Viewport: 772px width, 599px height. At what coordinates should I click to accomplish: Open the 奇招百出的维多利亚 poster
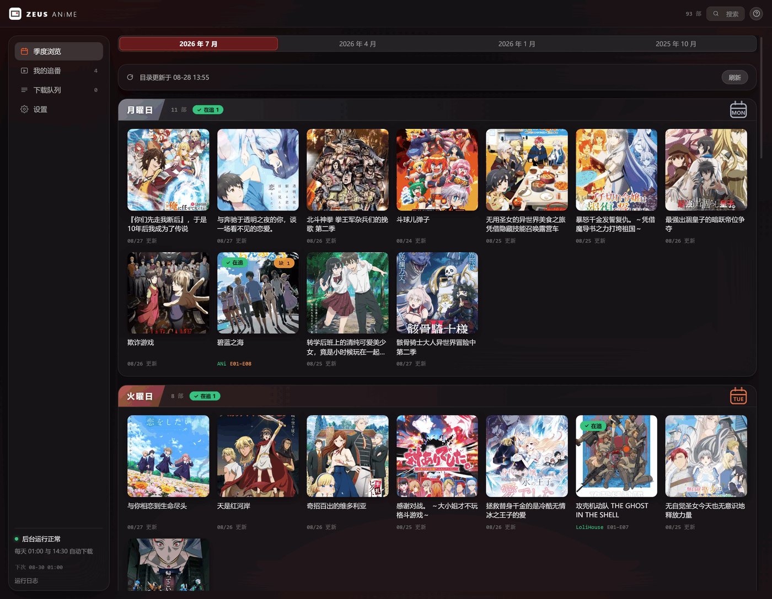tap(347, 456)
